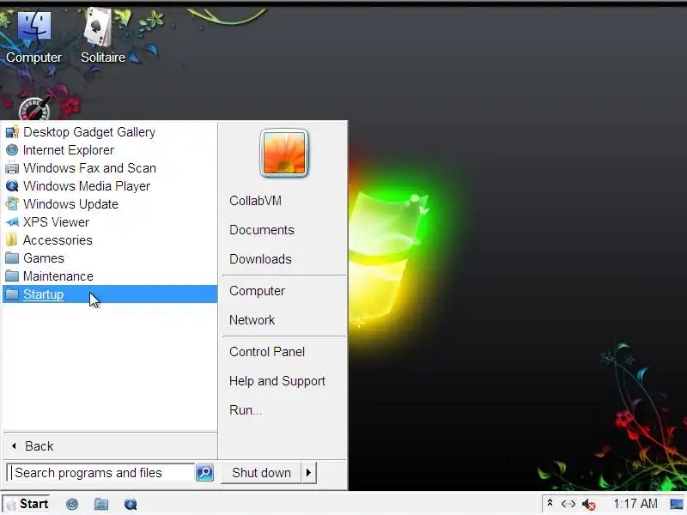The image size is (687, 515).
Task: Expand shut down options arrow
Action: tap(308, 473)
